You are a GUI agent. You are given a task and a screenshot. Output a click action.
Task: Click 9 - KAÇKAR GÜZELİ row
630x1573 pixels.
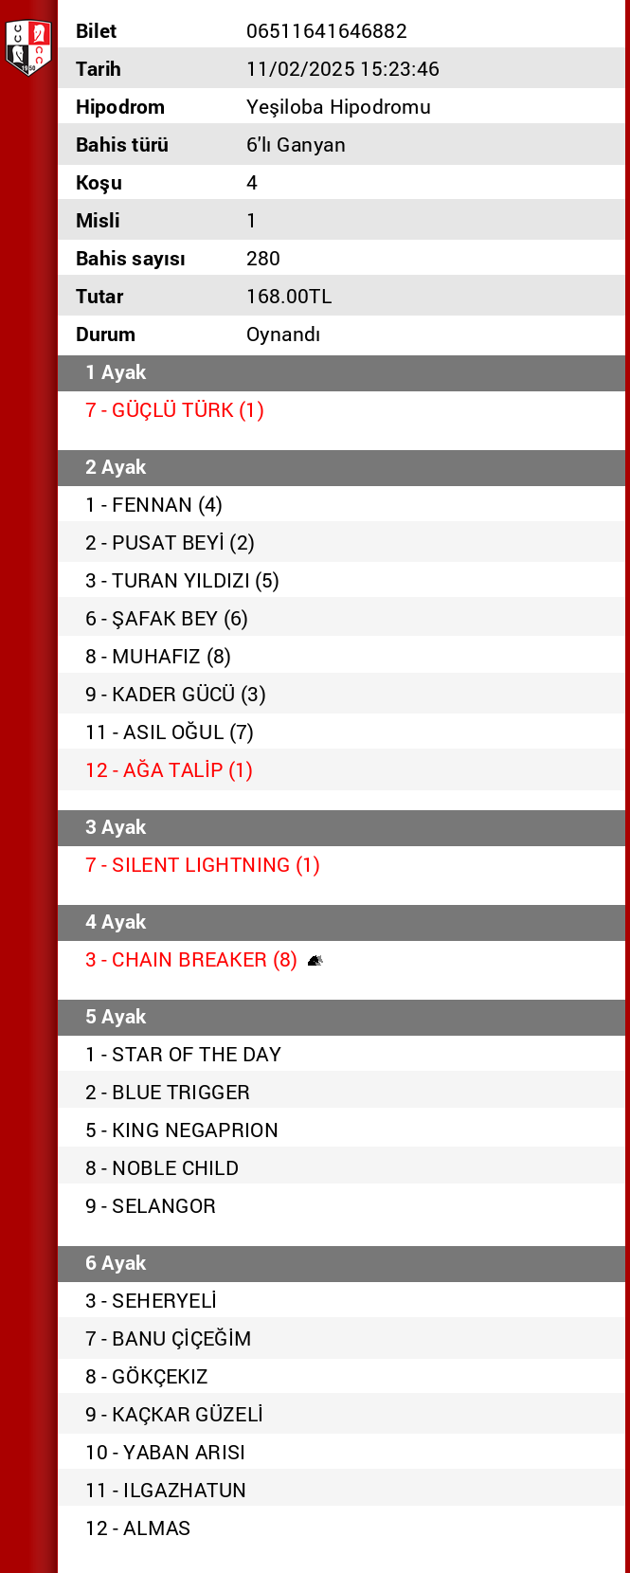click(x=174, y=1415)
